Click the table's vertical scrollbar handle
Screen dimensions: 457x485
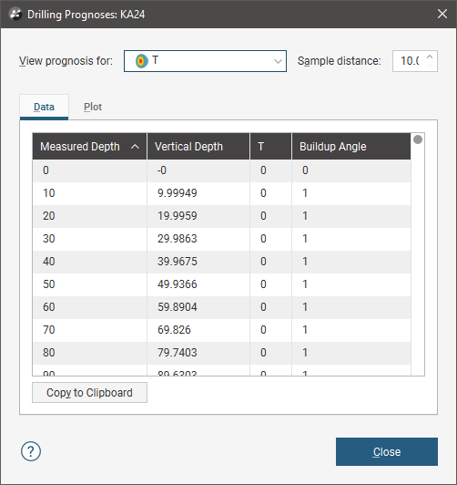[x=418, y=139]
